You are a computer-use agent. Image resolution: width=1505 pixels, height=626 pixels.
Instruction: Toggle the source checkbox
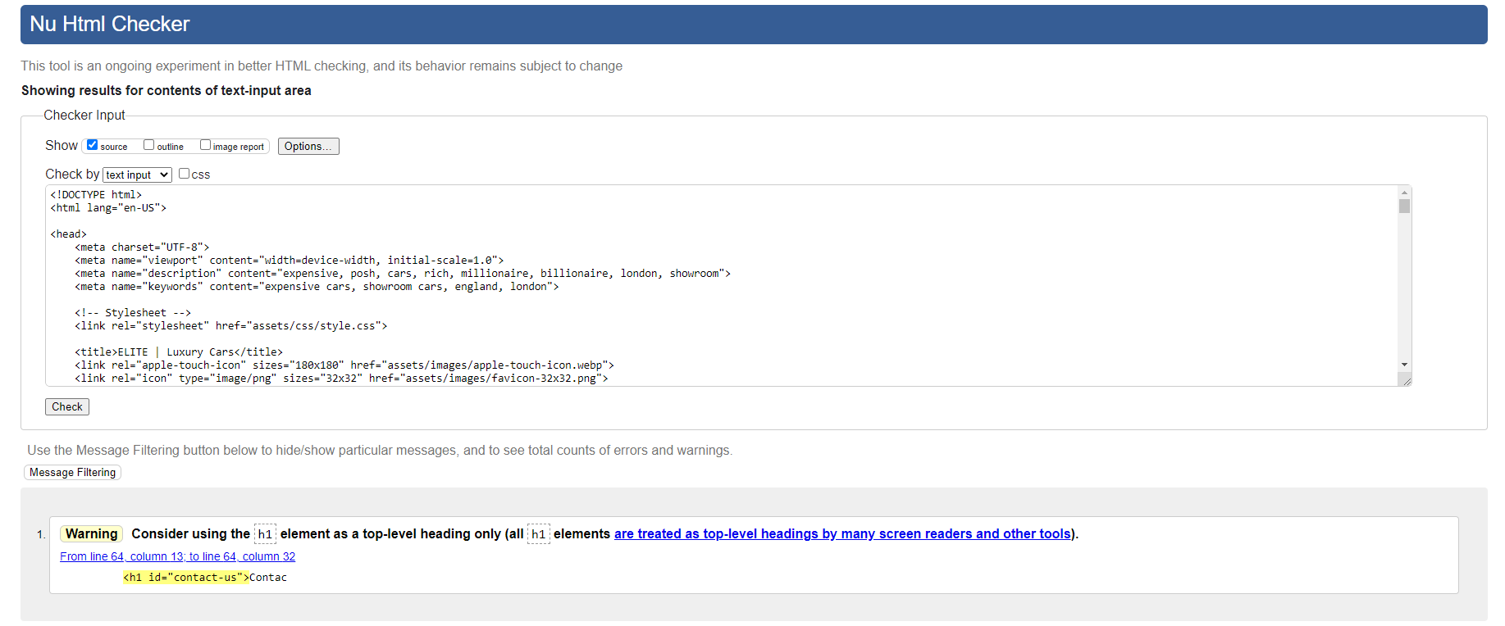pos(92,145)
